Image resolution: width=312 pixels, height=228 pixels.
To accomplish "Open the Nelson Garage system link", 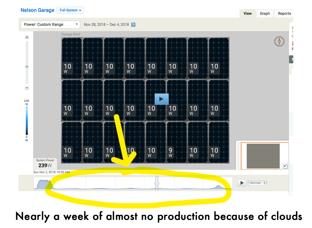I will (x=37, y=10).
